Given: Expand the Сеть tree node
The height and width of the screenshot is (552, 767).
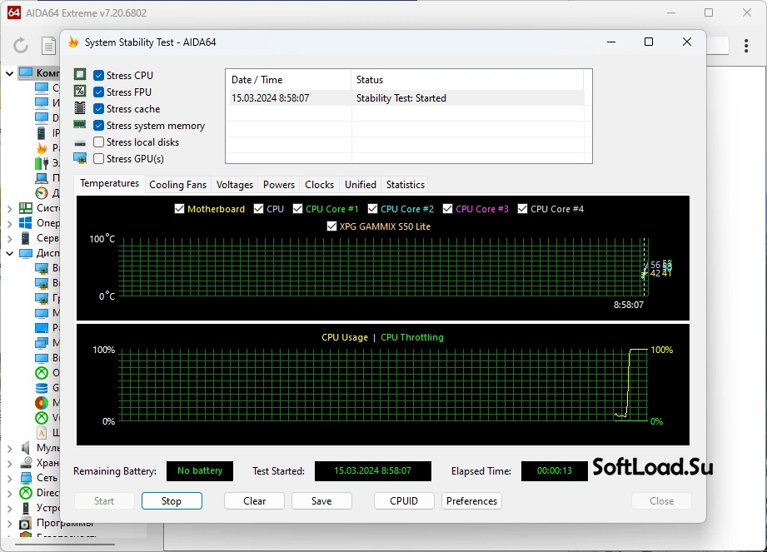Looking at the screenshot, I should point(9,478).
